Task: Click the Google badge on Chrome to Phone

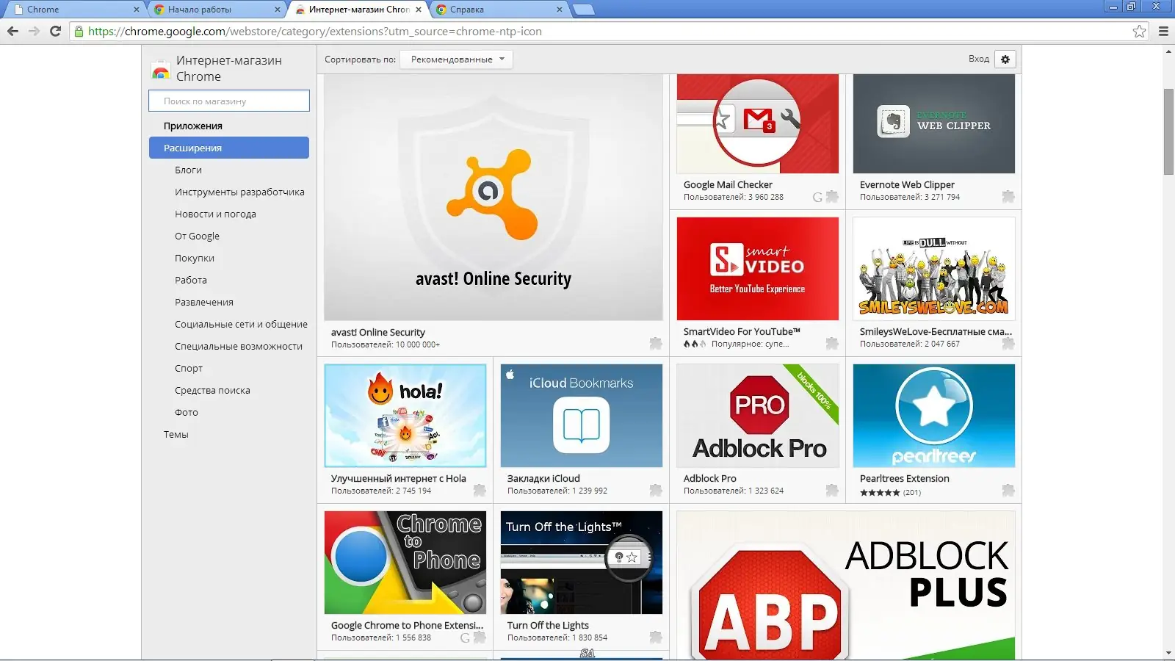Action: tap(465, 637)
